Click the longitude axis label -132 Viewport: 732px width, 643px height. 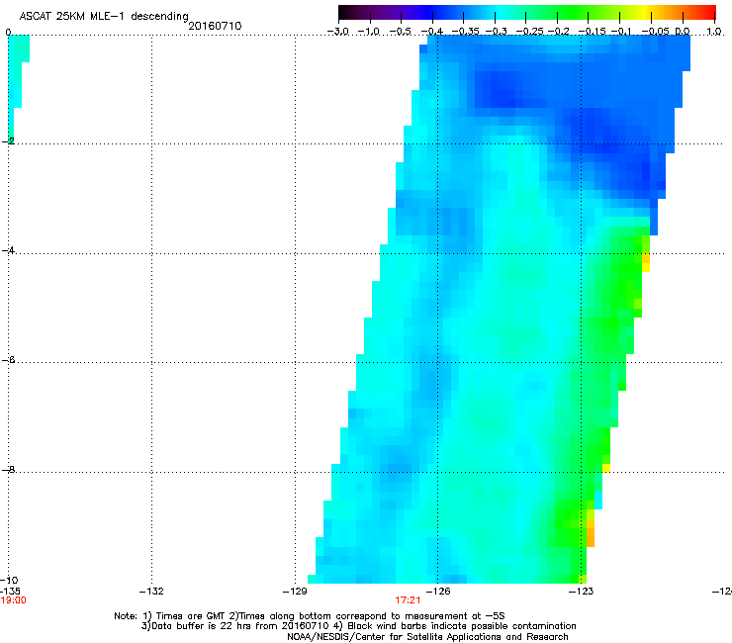(x=151, y=592)
